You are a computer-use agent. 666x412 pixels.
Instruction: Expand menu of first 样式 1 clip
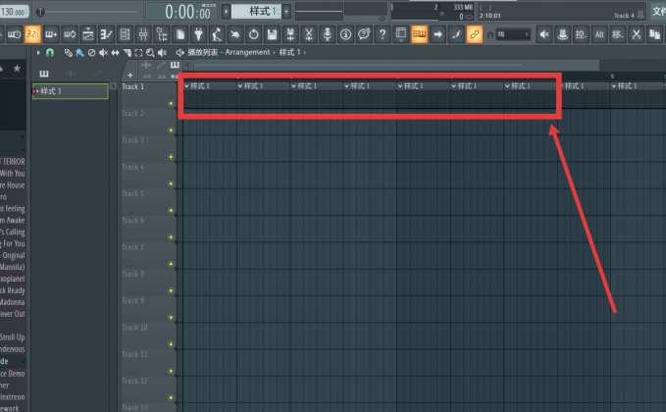tap(186, 86)
